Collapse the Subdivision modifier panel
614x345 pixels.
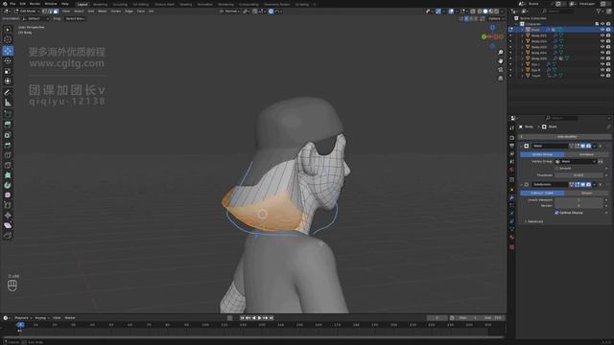click(521, 185)
